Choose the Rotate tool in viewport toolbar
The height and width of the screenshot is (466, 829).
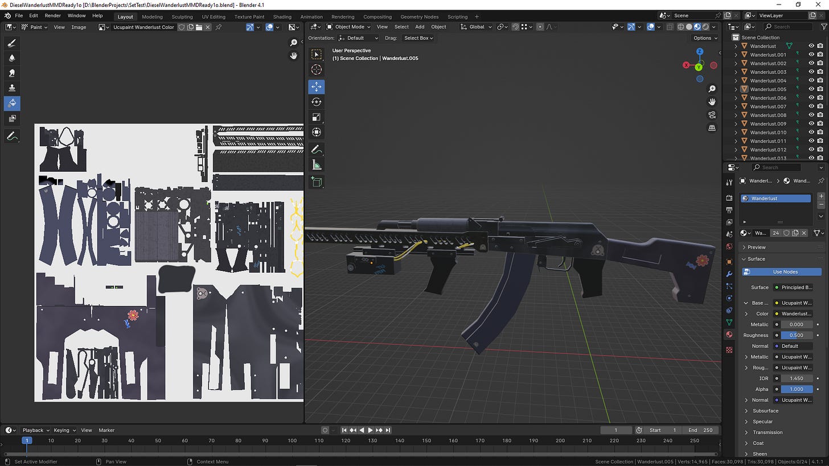pyautogui.click(x=317, y=102)
